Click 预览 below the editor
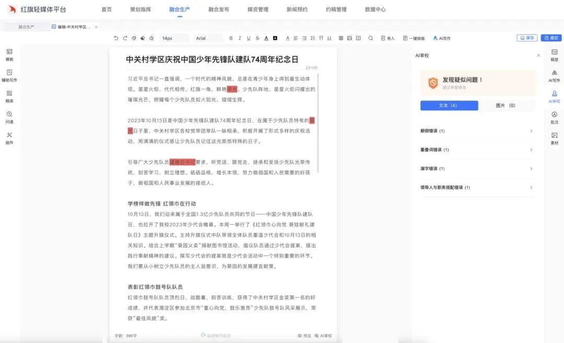 point(304,336)
